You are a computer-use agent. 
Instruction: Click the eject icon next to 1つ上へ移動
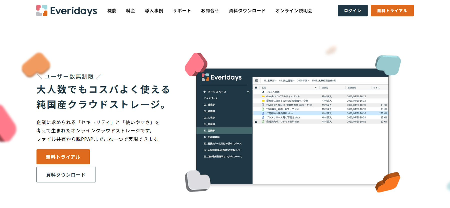pyautogui.click(x=263, y=92)
